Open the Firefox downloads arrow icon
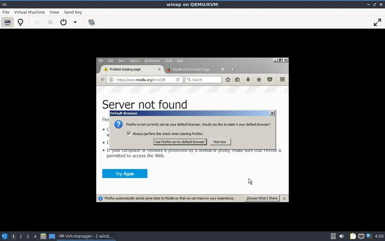 point(248,80)
